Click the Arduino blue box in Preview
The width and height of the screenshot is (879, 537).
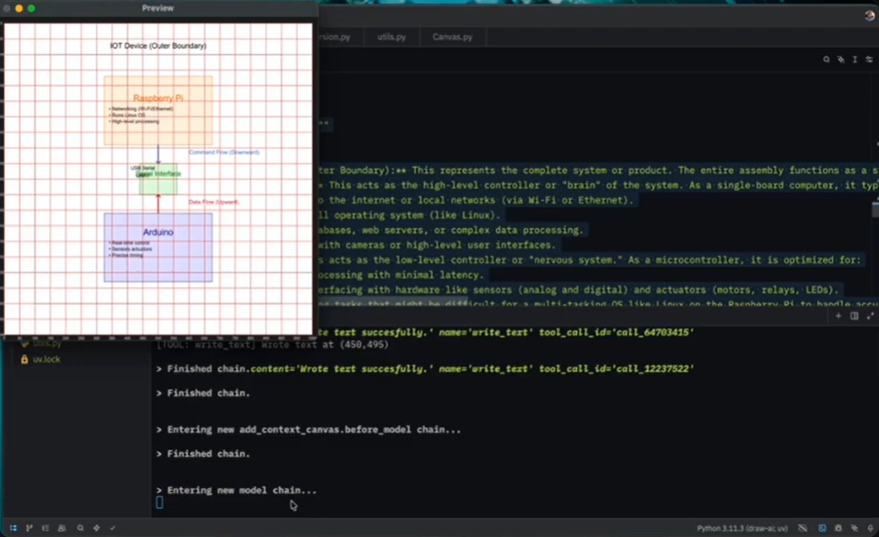coord(158,247)
